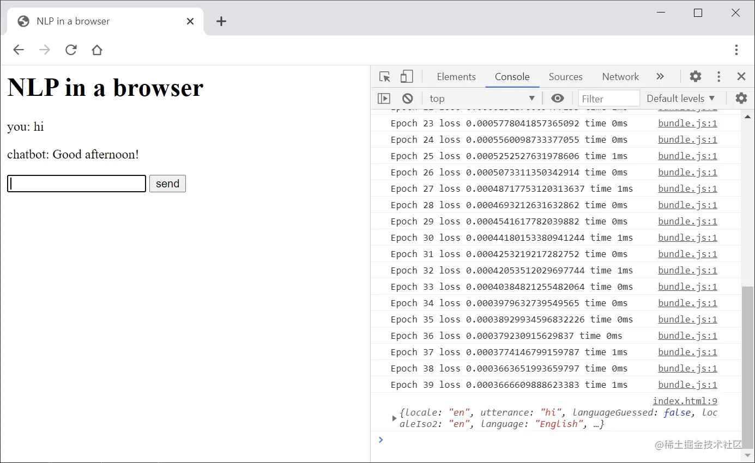Open bundle.js:1 link for Epoch 35
Image resolution: width=755 pixels, height=463 pixels.
[x=687, y=319]
